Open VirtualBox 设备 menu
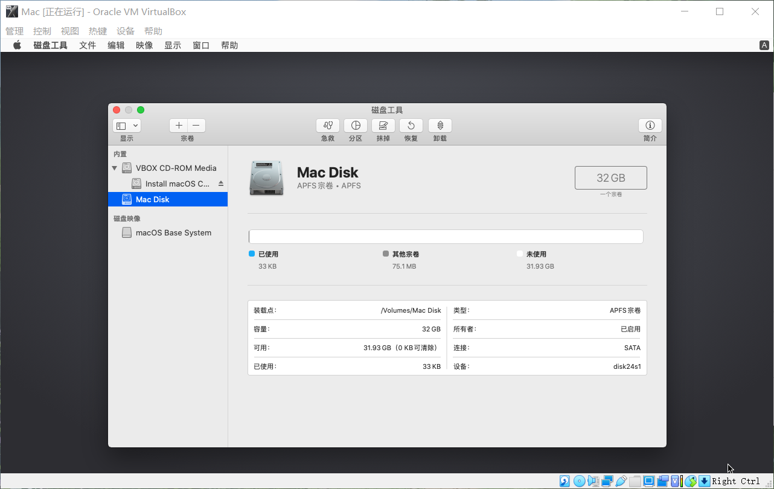 tap(126, 31)
